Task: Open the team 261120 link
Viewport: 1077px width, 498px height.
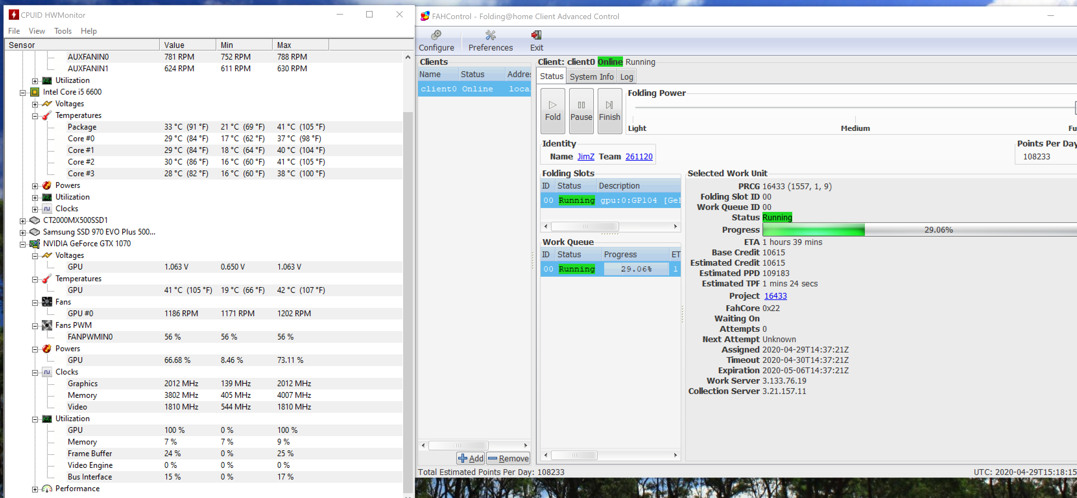Action: (x=639, y=156)
